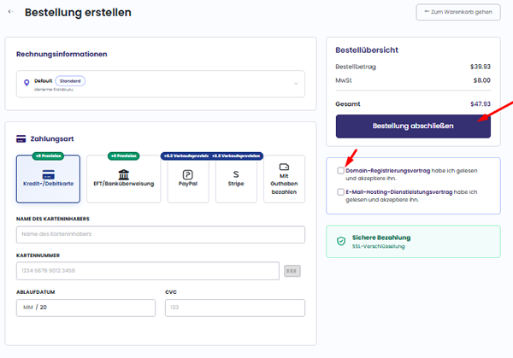
Task: Select the Stripe payment icon
Action: [x=236, y=174]
